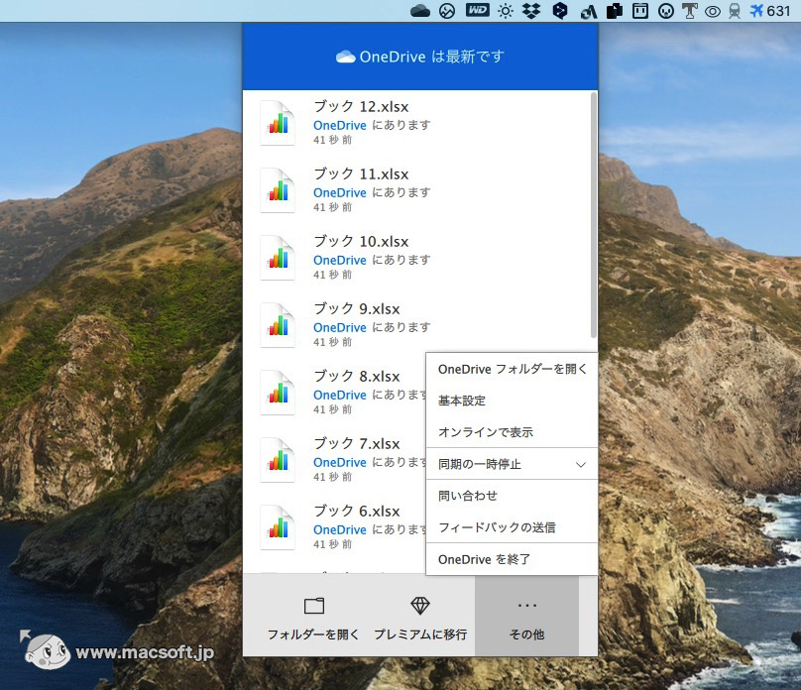Click the diamond icon above プレミアムに移行

420,604
